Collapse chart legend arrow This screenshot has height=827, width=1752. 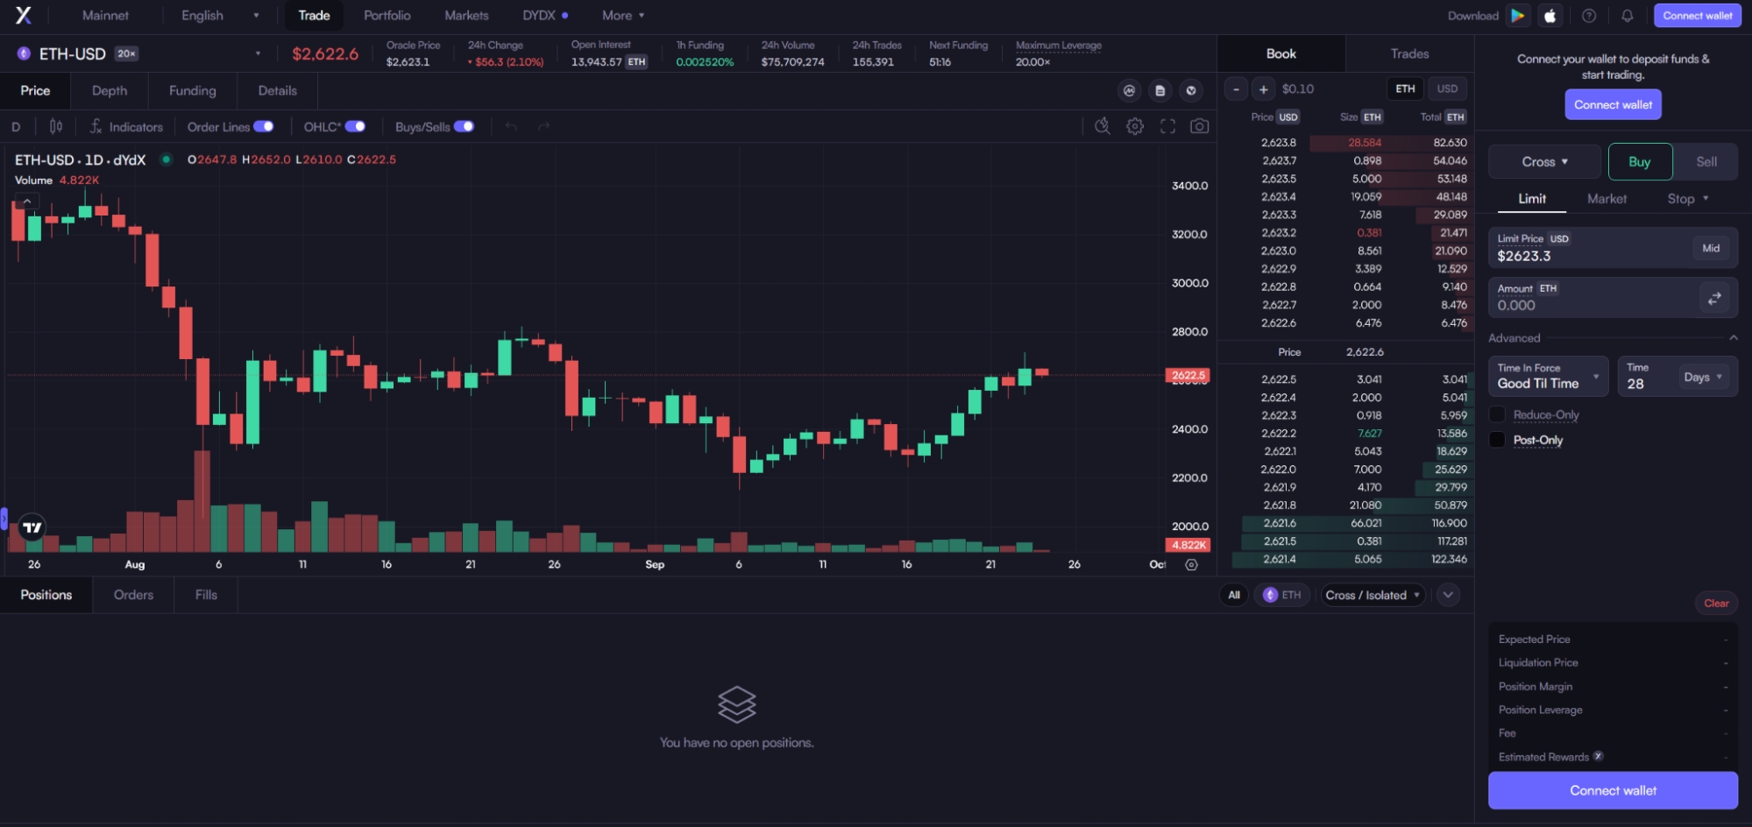click(x=27, y=201)
